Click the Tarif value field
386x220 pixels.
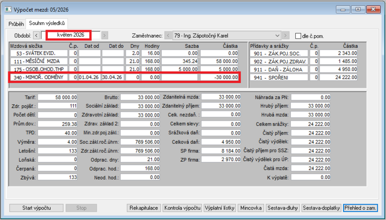click(x=57, y=97)
